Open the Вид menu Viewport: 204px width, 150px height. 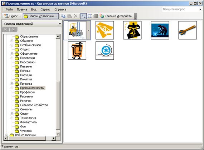pyautogui.click(x=34, y=10)
